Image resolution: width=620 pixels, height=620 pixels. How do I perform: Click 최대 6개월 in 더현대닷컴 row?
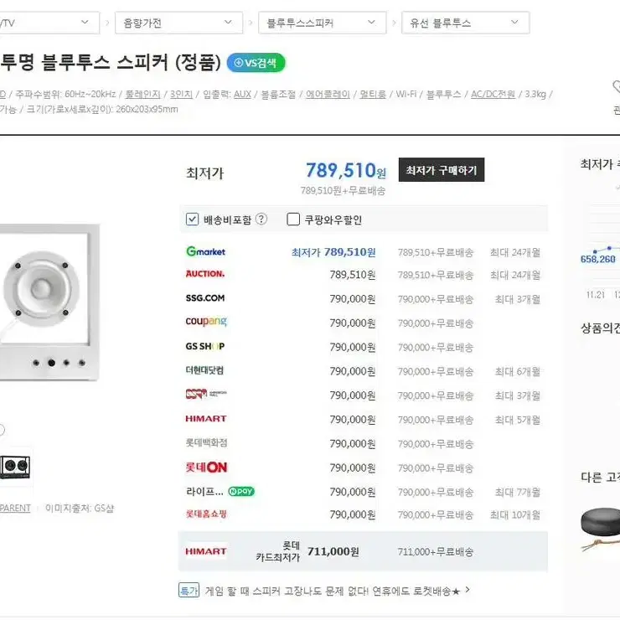pyautogui.click(x=518, y=372)
